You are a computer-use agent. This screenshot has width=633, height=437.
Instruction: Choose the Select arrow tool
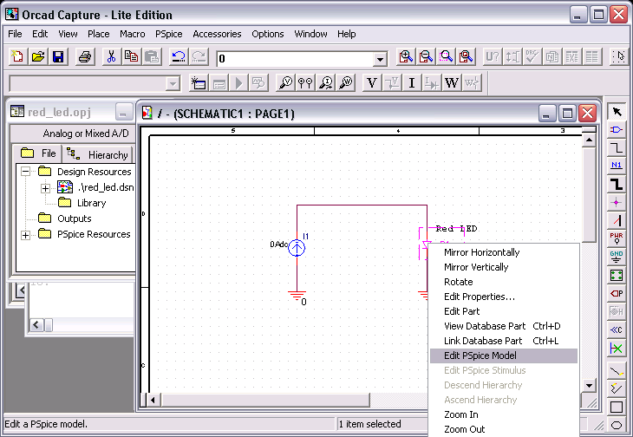[x=617, y=111]
